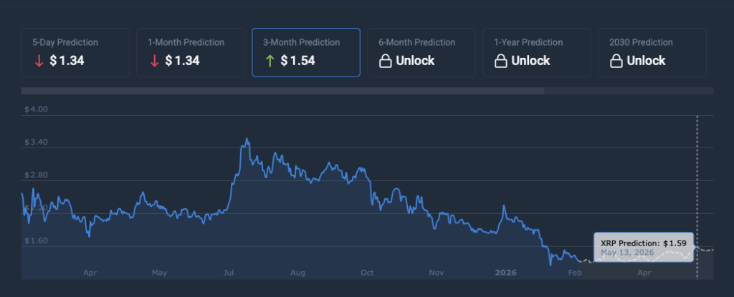Viewport: 734px width, 297px height.
Task: Open the locked 6-Month Prediction tab
Action: 421,52
